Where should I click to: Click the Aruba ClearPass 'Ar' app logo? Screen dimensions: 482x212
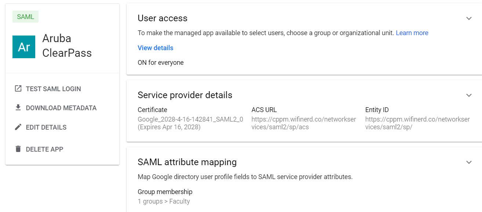[x=24, y=47]
